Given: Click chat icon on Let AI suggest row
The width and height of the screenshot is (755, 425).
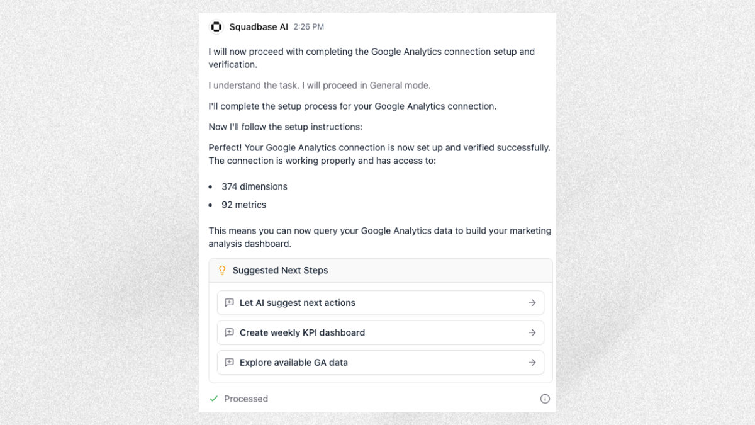Looking at the screenshot, I should tap(229, 303).
